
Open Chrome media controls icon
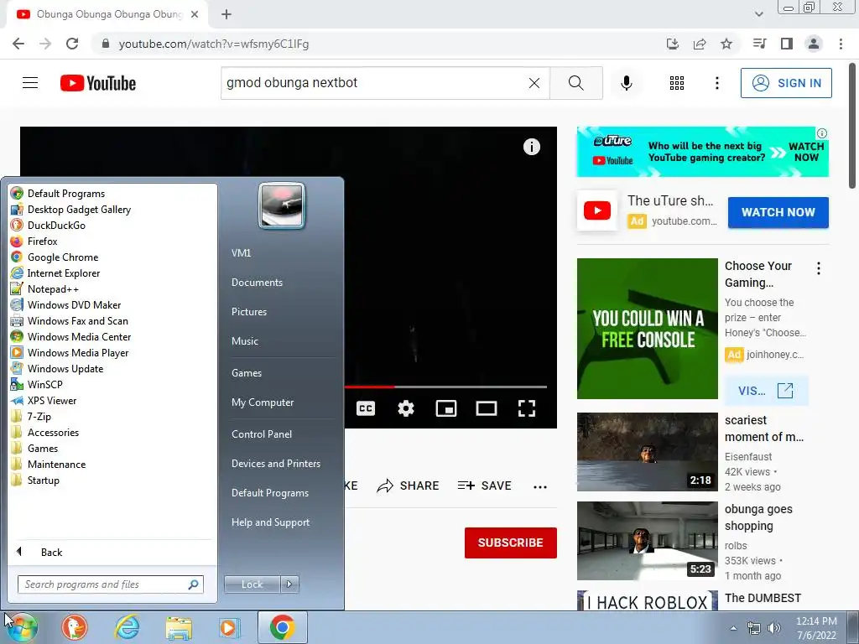760,44
